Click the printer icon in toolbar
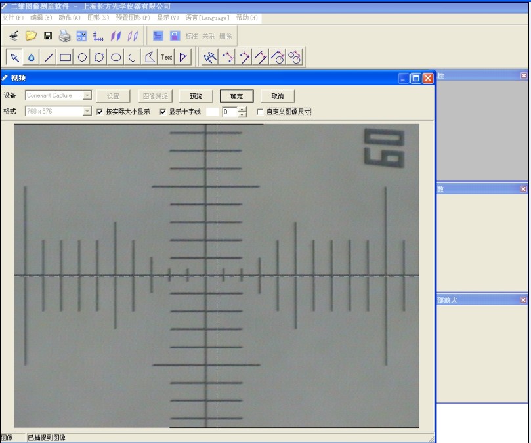The width and height of the screenshot is (531, 443). [64, 35]
